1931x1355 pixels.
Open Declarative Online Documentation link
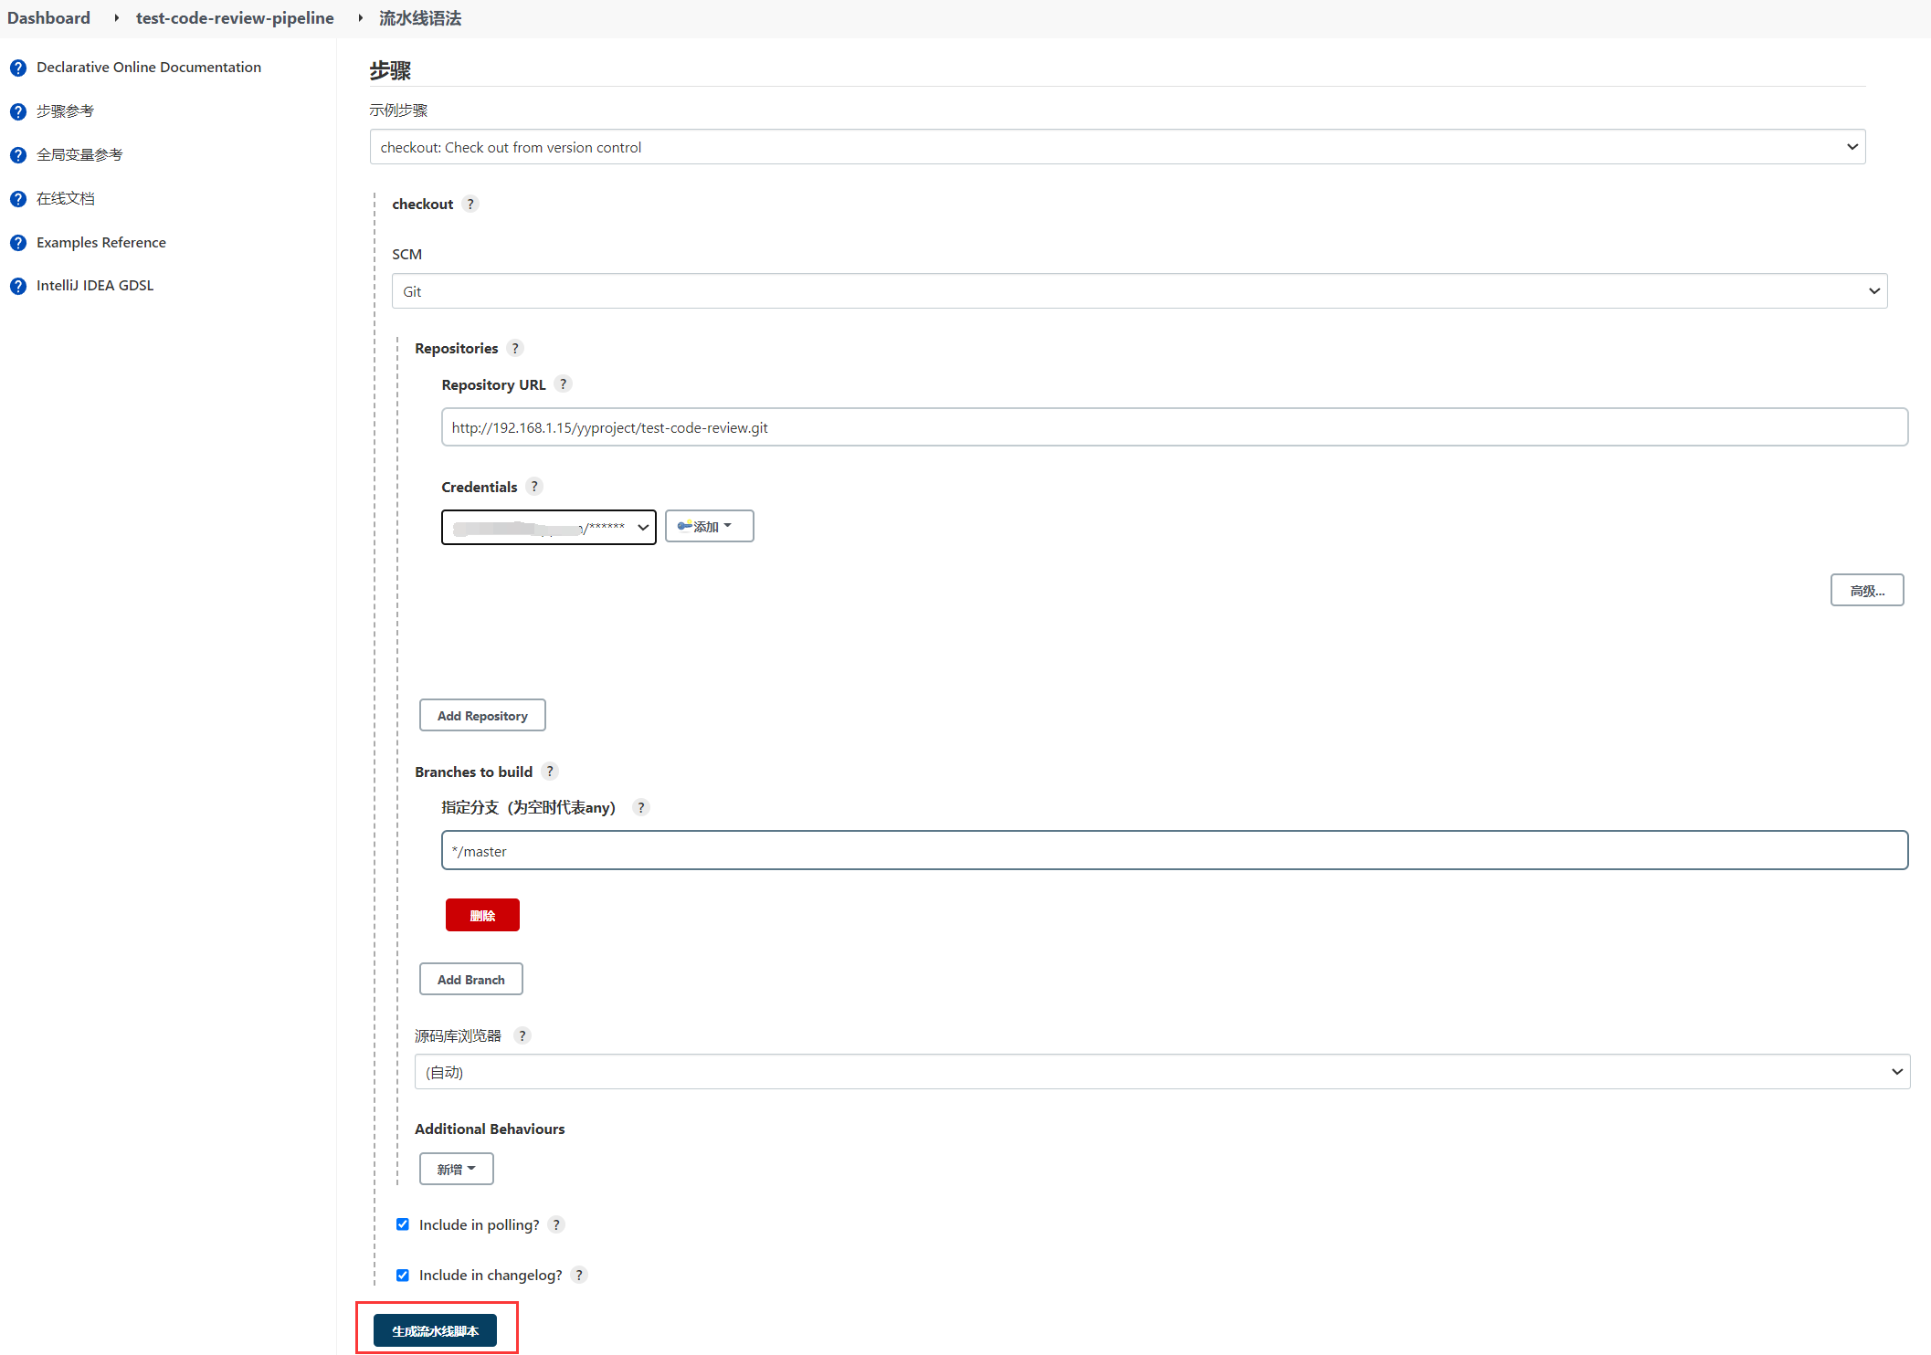pyautogui.click(x=149, y=68)
